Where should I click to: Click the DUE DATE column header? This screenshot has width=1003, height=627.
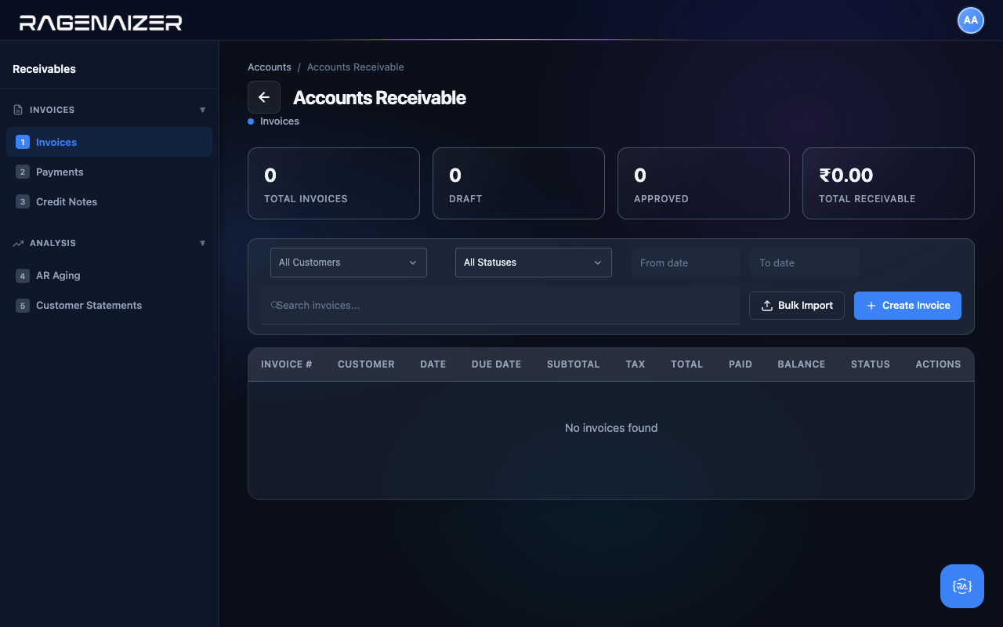[497, 364]
